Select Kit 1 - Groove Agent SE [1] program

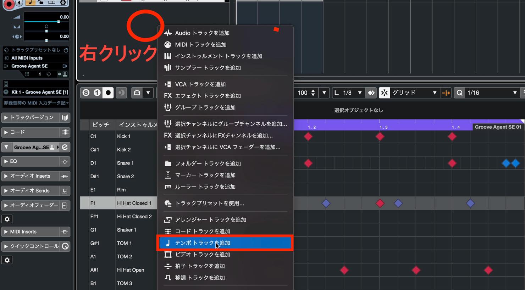point(35,92)
